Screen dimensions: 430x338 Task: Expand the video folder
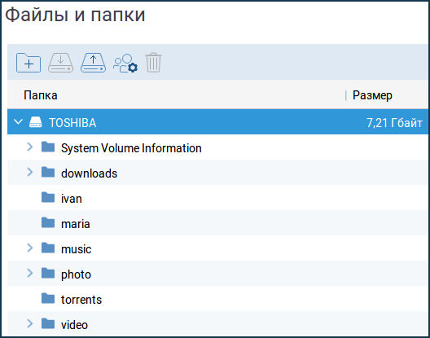[30, 323]
